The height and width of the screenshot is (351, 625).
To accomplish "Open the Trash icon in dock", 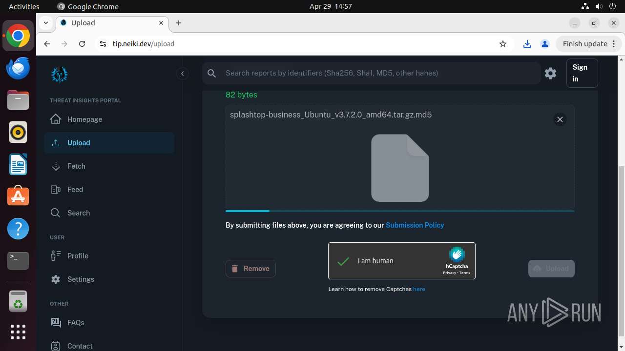I will [x=18, y=302].
